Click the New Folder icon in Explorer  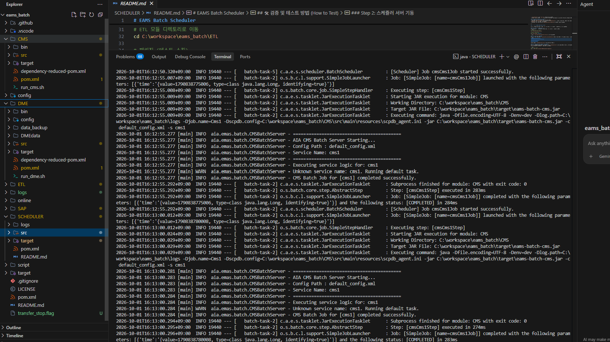click(83, 15)
